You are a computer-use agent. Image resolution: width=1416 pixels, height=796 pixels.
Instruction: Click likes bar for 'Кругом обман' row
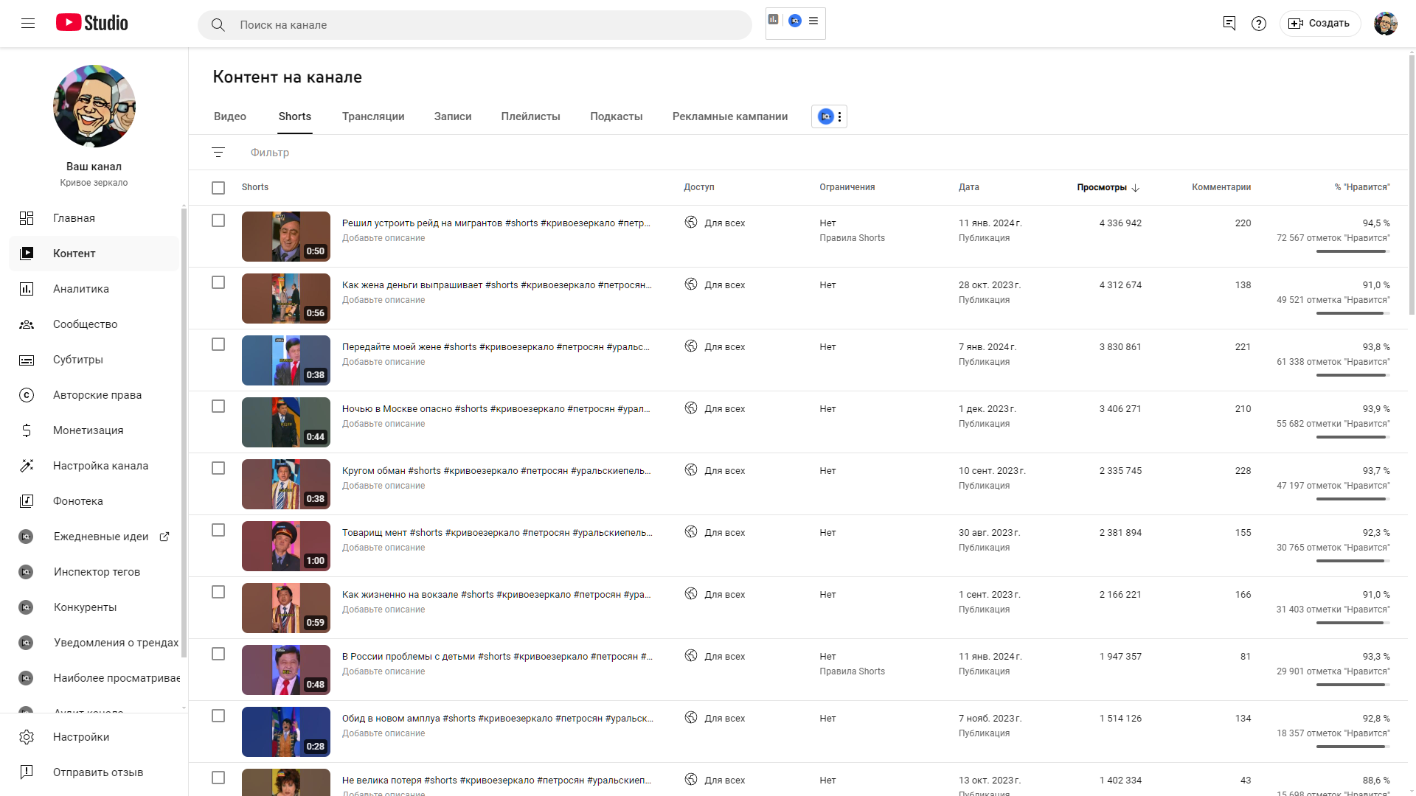click(1353, 499)
